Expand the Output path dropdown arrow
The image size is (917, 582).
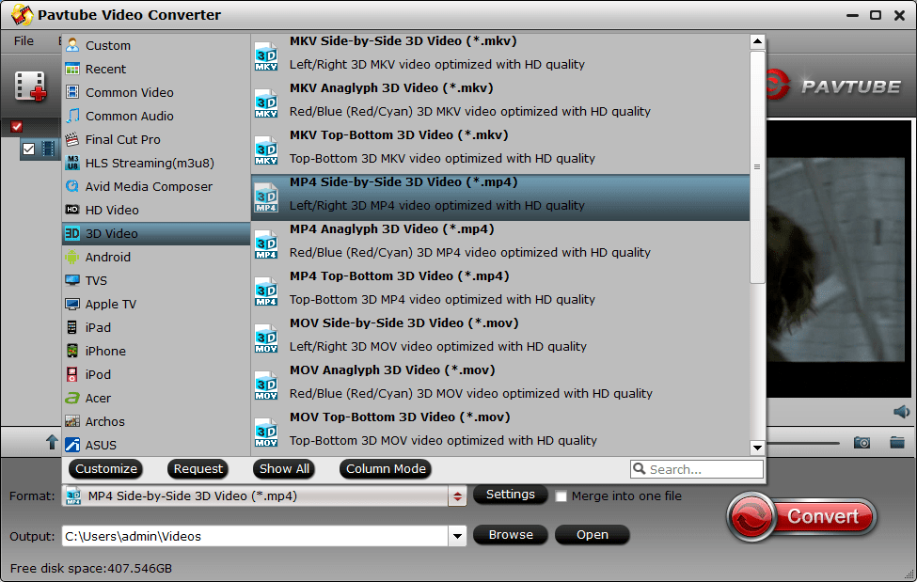coord(457,536)
